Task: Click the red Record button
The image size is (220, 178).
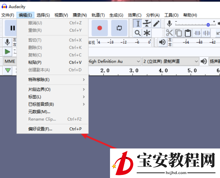Action: [x=99, y=28]
